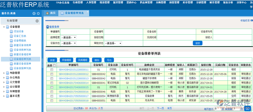253x112 pixels.
Task: Click the 单据编号 search input field
Action: 75,32
